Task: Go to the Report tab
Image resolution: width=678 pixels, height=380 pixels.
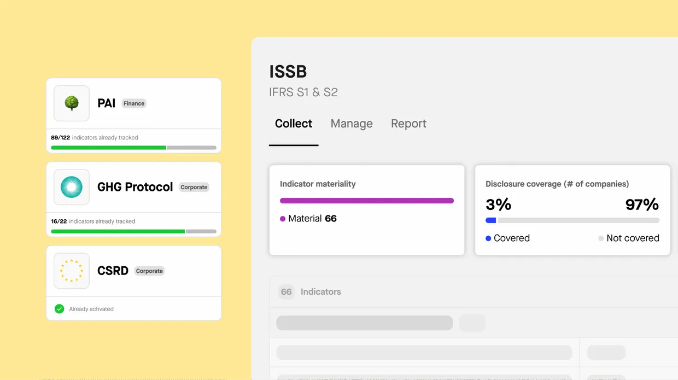Action: [x=408, y=124]
